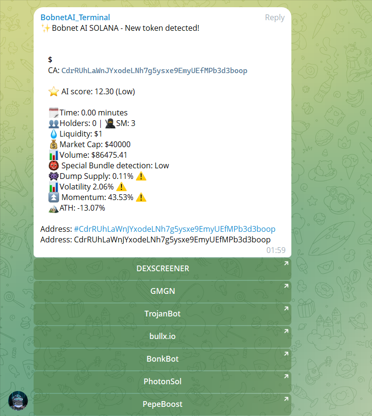
Task: Click the mountain emoji beside ATH
Action: click(53, 209)
